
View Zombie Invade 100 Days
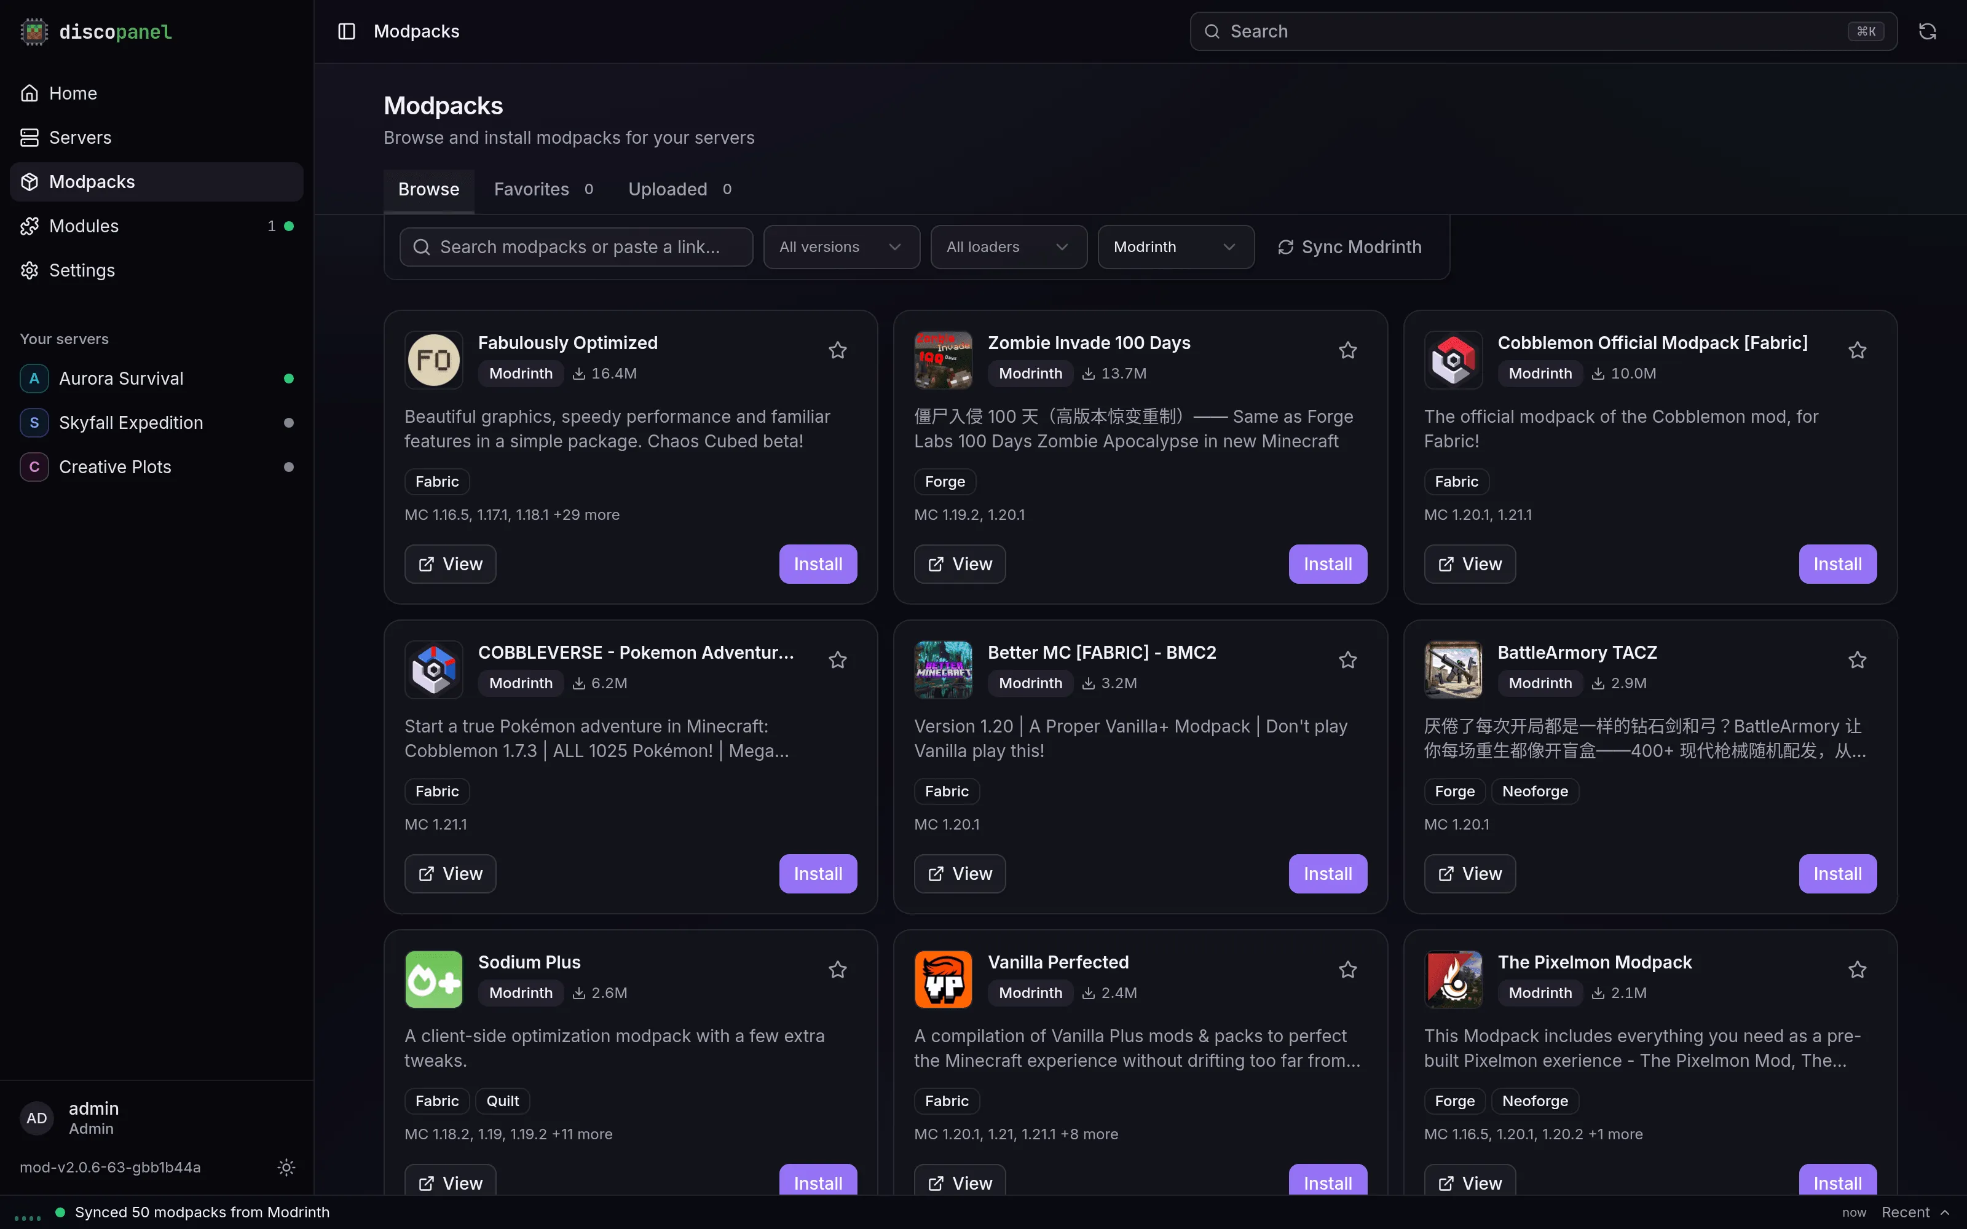[959, 564]
